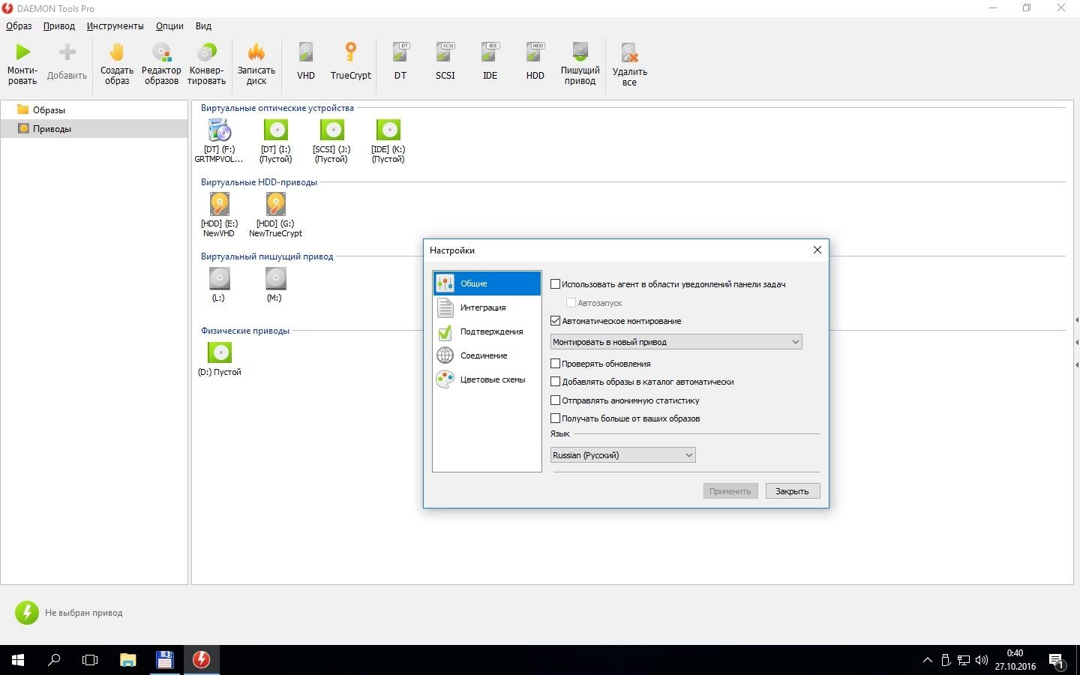Enable using agent in taskbar notification area
Viewport: 1080px width, 675px height.
click(556, 284)
